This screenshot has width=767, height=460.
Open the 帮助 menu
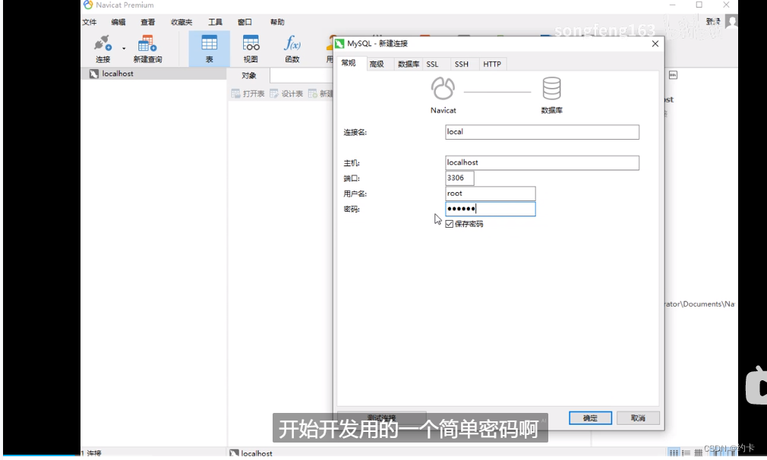tap(277, 22)
